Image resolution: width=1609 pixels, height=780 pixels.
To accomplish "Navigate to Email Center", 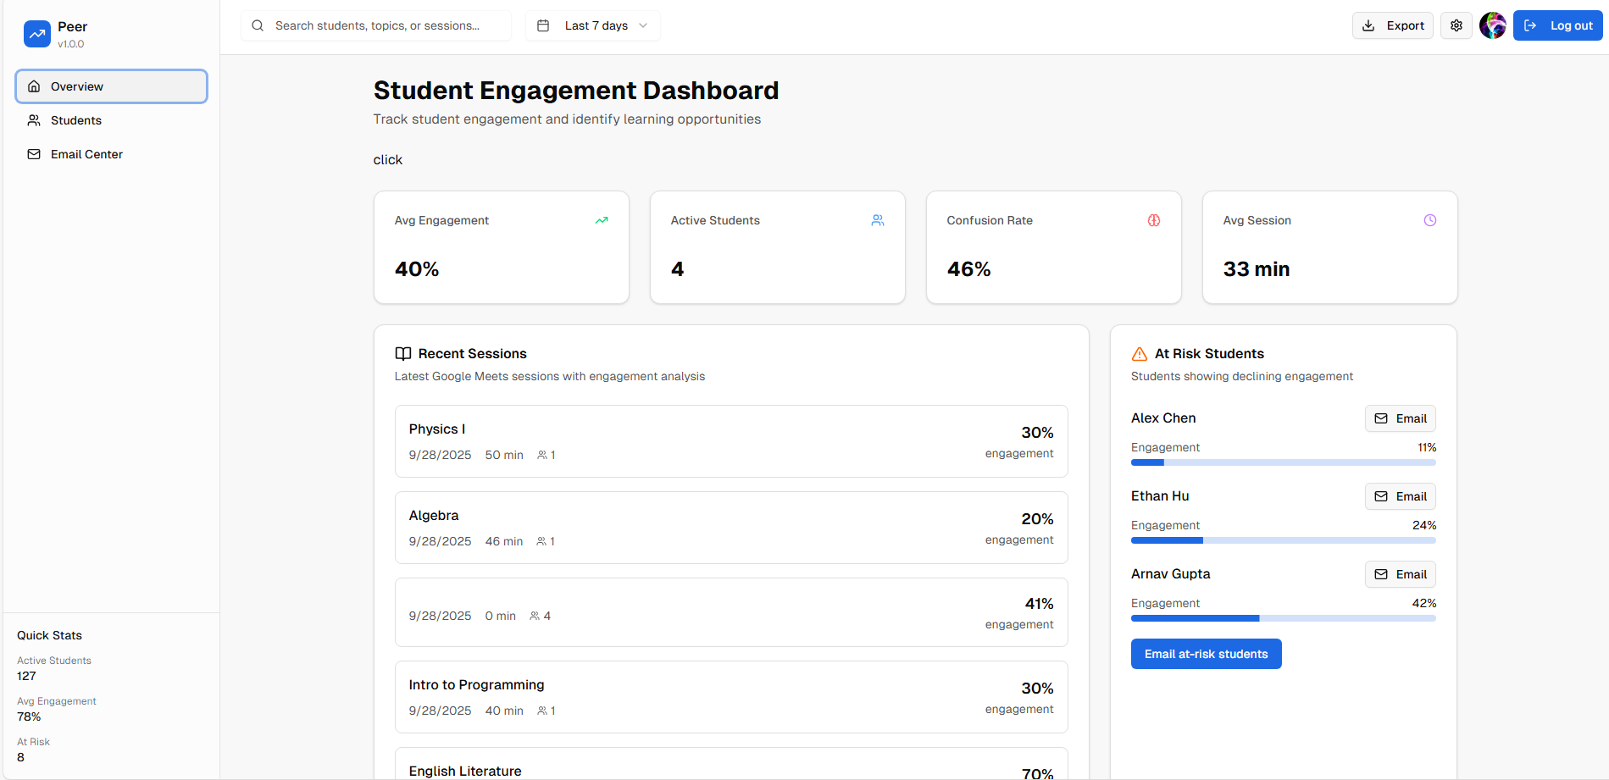I will point(111,154).
